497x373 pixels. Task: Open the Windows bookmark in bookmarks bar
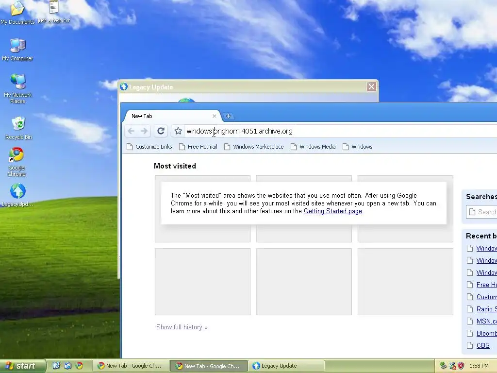coord(358,147)
